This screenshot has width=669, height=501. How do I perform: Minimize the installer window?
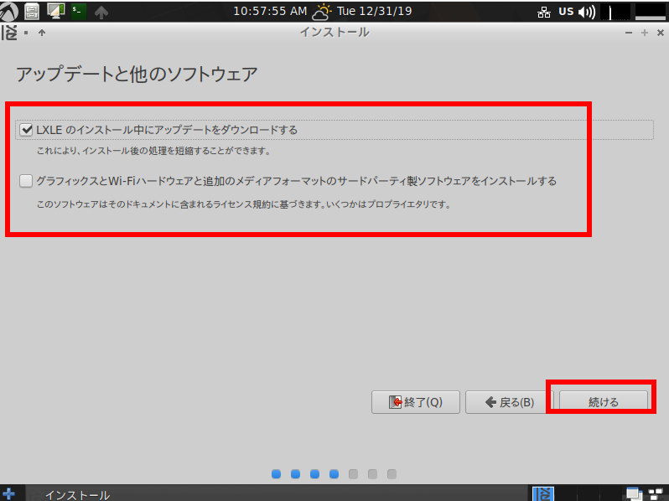629,33
